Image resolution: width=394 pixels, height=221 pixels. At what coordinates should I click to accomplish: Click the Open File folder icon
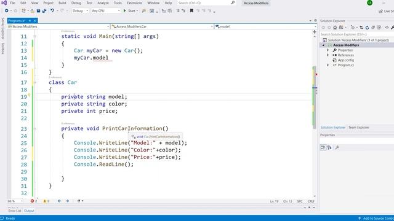pos(33,11)
